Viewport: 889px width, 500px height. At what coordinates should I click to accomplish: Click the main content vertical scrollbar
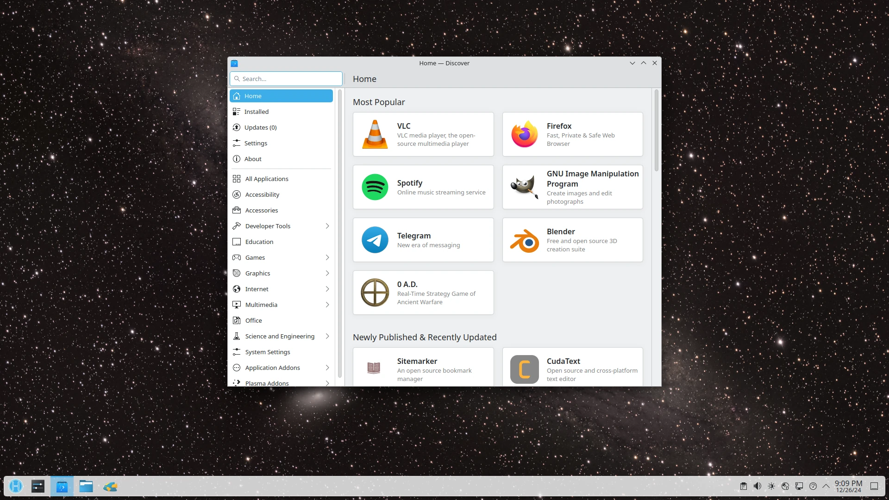[x=656, y=131]
